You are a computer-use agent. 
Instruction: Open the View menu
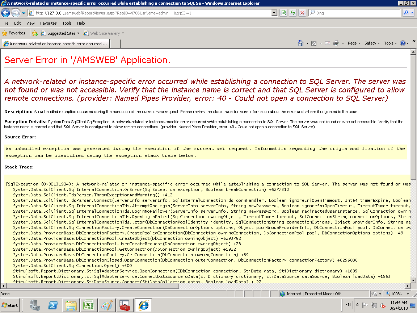tap(30, 23)
